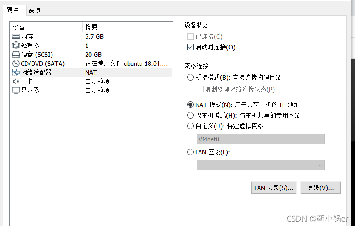This screenshot has width=355, height=226.
Task: Expand the LAN segment dropdown
Action: [260, 165]
